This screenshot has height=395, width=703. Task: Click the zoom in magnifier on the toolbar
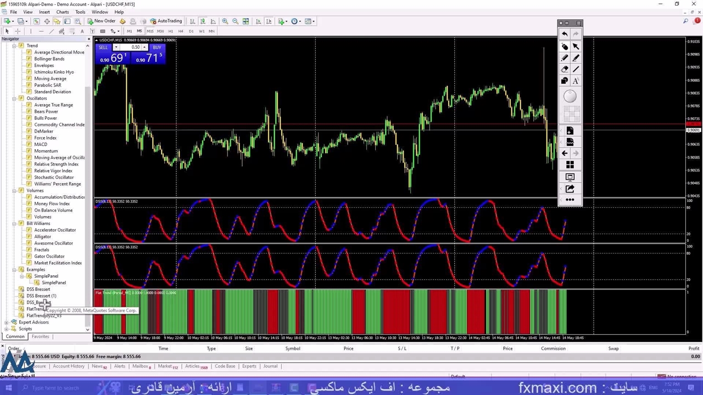pyautogui.click(x=225, y=21)
